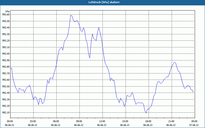
Task: Click the 15:00 time axis label
Action: (x=126, y=121)
